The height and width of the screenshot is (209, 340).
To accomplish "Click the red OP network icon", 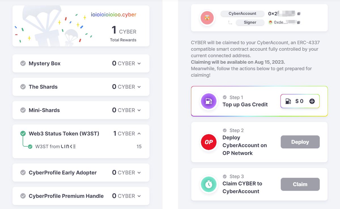I will coord(209,142).
